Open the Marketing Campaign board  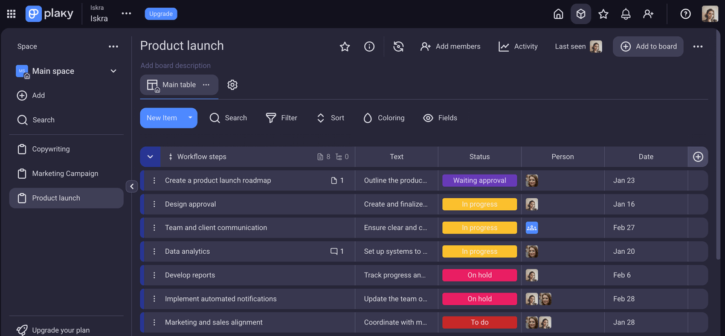65,173
